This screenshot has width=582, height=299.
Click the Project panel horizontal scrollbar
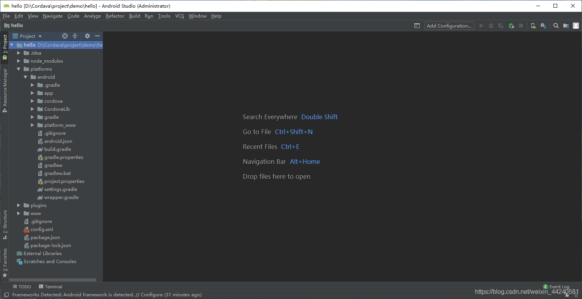53,280
